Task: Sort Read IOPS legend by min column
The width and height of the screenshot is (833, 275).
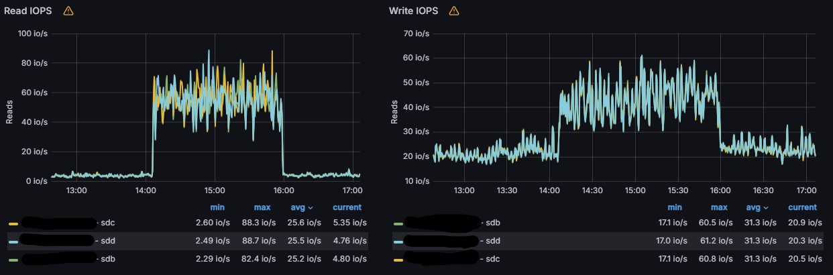Action: pos(217,207)
